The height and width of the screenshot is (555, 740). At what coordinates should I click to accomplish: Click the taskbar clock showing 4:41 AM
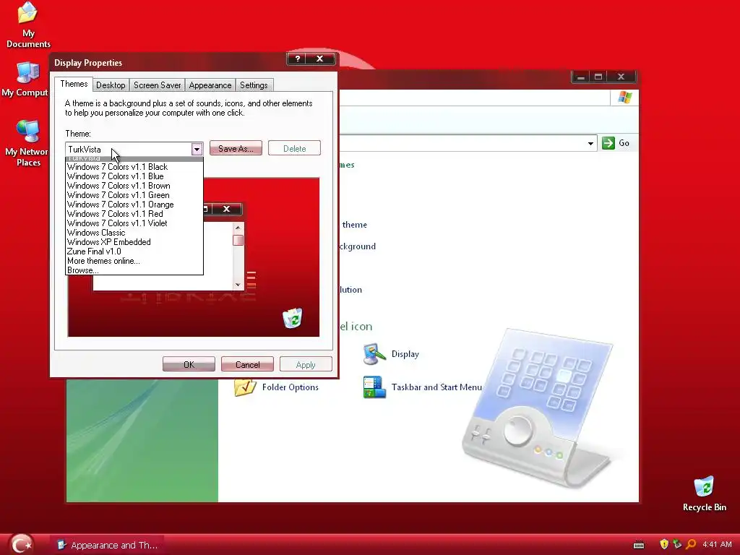pos(717,545)
